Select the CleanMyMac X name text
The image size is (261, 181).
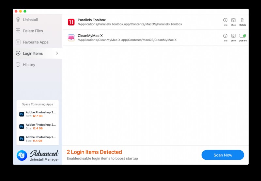point(90,36)
